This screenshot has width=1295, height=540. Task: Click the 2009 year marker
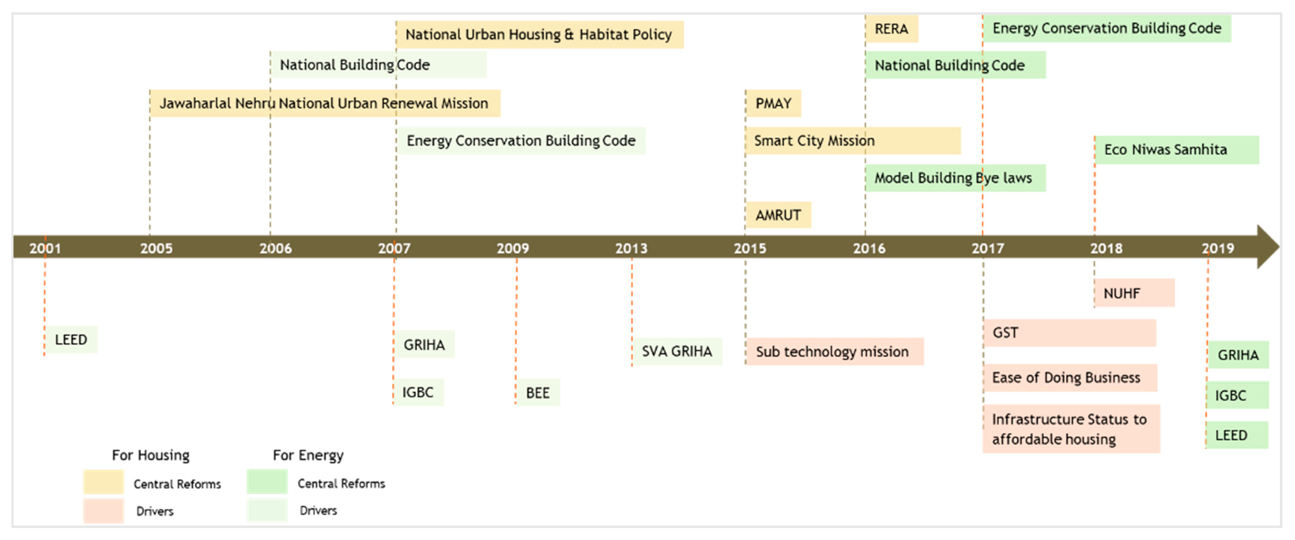tap(513, 248)
